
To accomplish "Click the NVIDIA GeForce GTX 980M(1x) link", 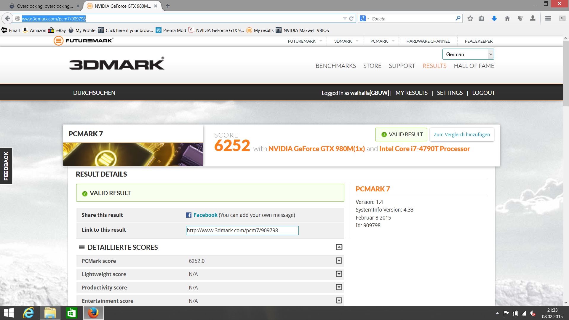I will pos(317,149).
